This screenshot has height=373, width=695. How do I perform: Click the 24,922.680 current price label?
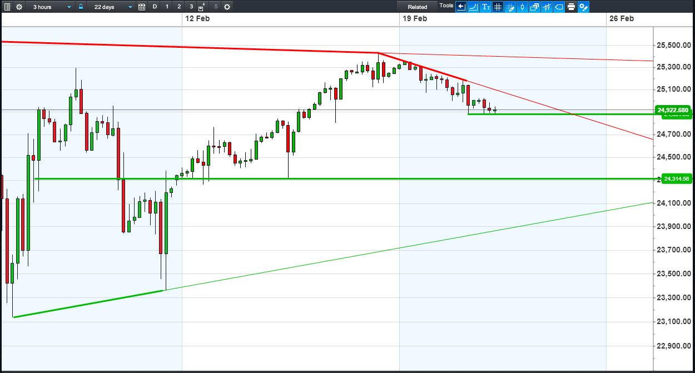click(673, 110)
